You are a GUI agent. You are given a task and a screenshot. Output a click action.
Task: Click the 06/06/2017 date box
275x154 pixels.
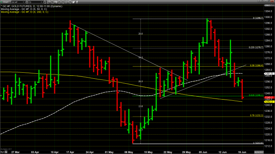coord(259,152)
